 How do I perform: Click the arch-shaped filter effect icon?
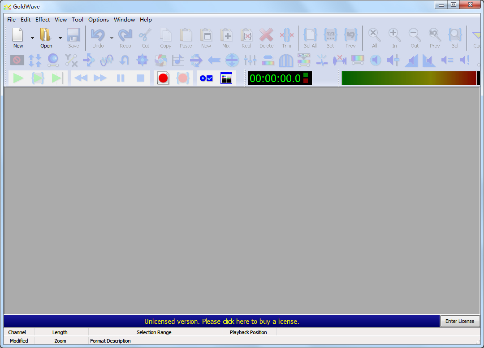286,60
